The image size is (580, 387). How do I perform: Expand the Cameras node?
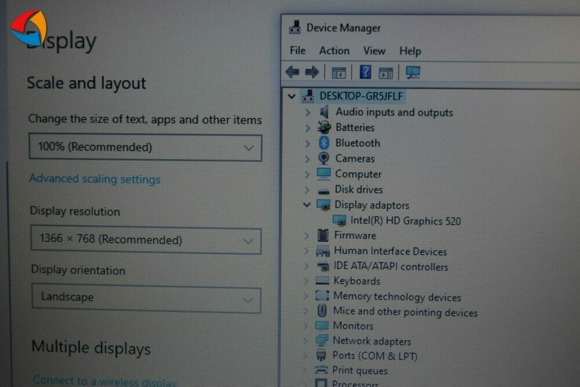307,159
